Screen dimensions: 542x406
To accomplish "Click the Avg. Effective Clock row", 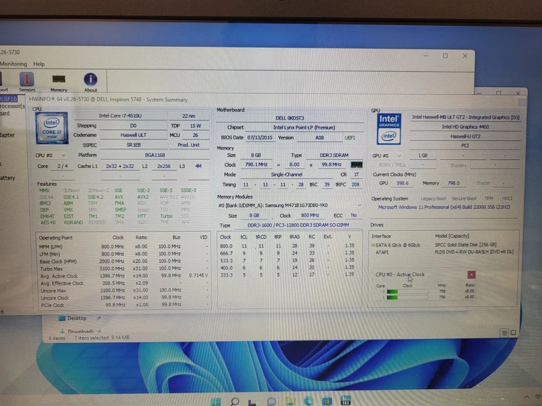I will pyautogui.click(x=124, y=283).
